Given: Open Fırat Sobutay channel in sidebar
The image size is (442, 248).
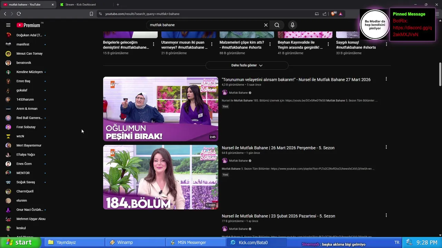Looking at the screenshot, I should [x=26, y=127].
